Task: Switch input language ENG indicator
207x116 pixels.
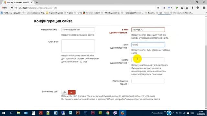Action: [192, 113]
